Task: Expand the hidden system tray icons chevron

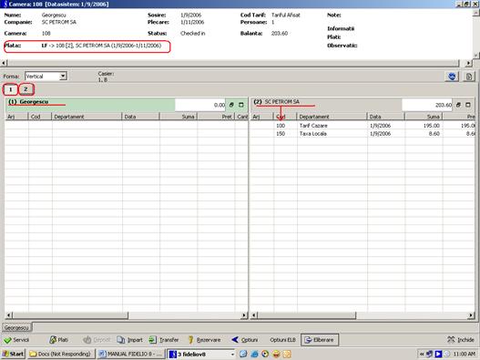Action: tap(421, 355)
